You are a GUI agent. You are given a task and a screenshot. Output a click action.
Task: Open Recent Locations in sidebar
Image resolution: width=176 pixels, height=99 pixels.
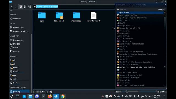coord(19,31)
